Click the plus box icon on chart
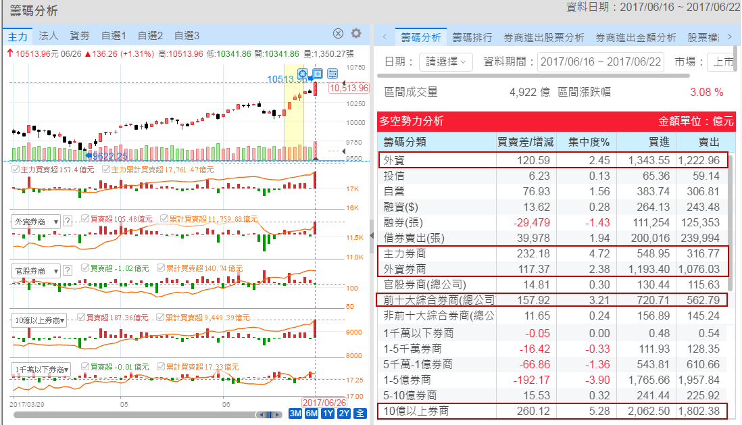 click(x=317, y=74)
